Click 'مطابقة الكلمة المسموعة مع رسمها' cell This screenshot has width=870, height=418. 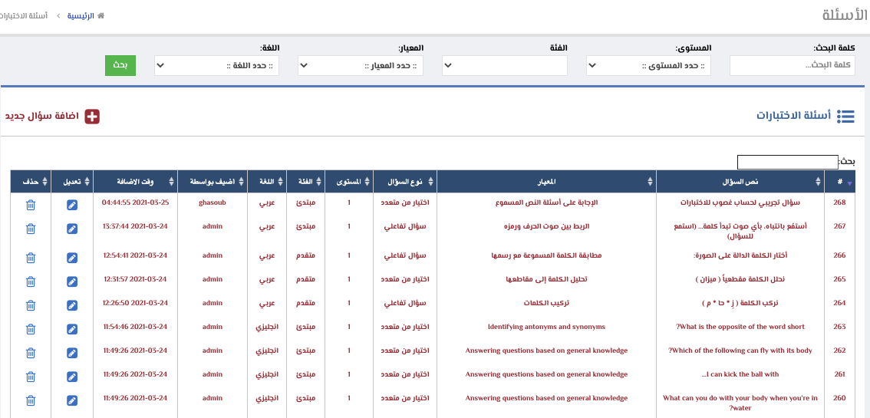coord(546,255)
